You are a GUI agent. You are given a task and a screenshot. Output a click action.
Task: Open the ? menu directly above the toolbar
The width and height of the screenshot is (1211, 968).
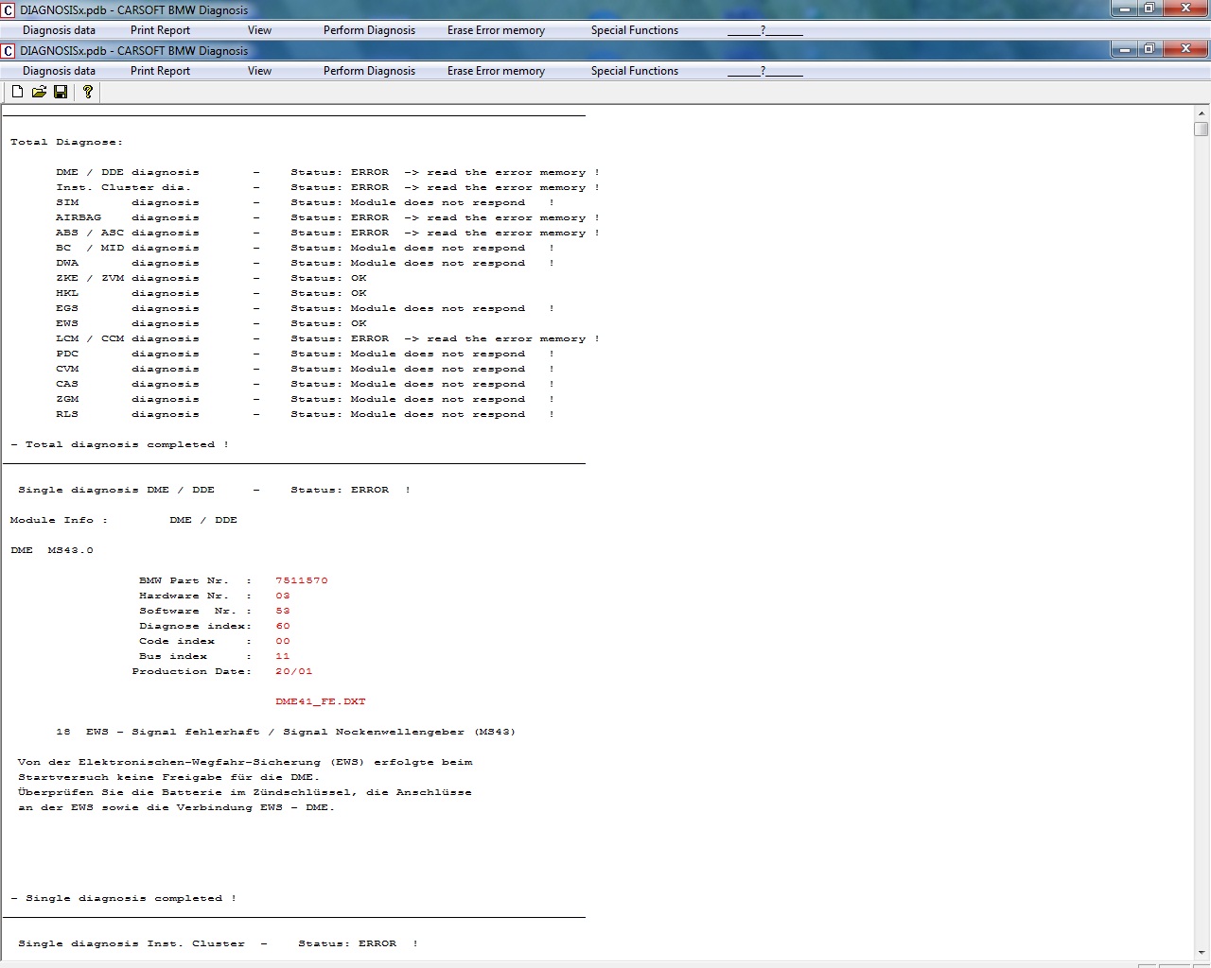[763, 71]
